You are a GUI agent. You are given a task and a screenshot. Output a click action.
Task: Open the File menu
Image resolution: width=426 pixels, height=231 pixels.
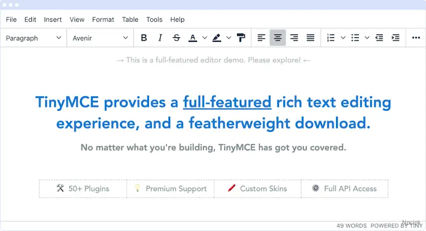[x=11, y=20]
